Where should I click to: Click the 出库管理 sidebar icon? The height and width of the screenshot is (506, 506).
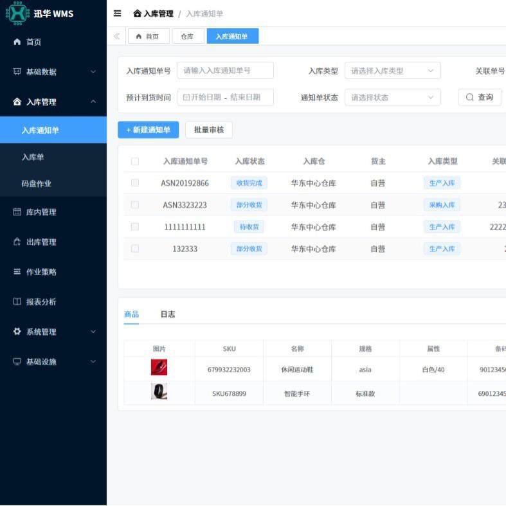click(x=17, y=242)
